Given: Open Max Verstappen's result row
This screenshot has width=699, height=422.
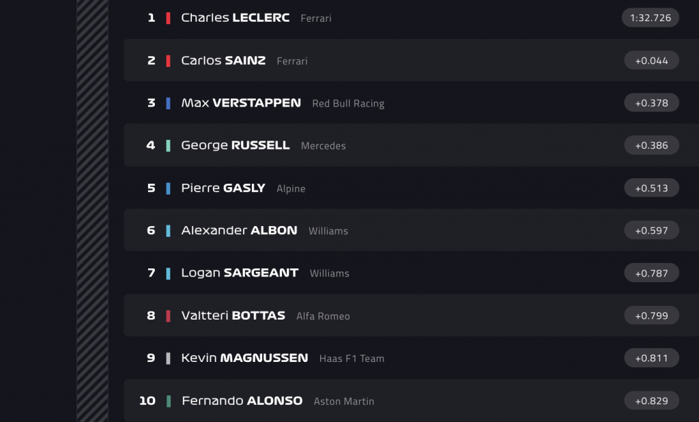Looking at the screenshot, I should click(240, 103).
